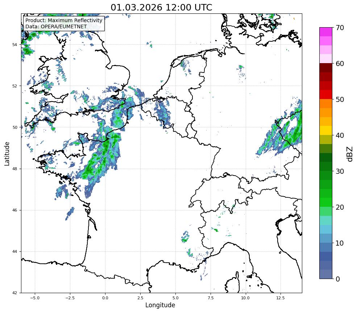The height and width of the screenshot is (312, 357).
Task: Click the longitude tick label 2.5
Action: [140, 298]
